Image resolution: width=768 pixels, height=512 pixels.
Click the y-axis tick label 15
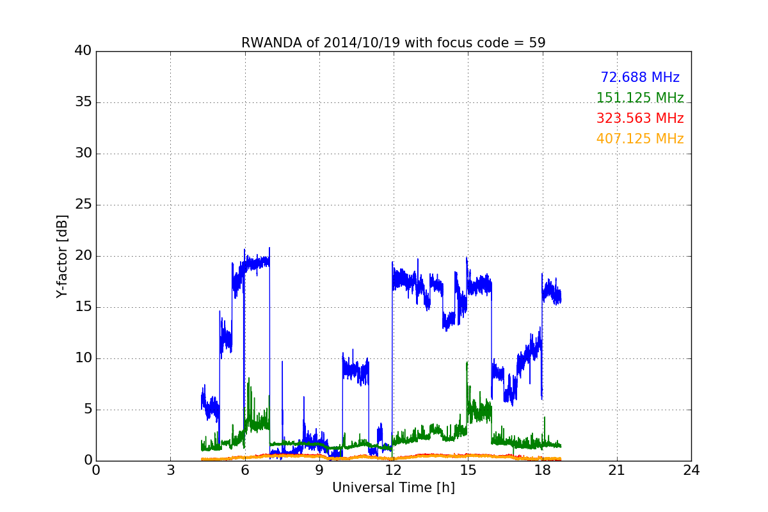pos(83,307)
